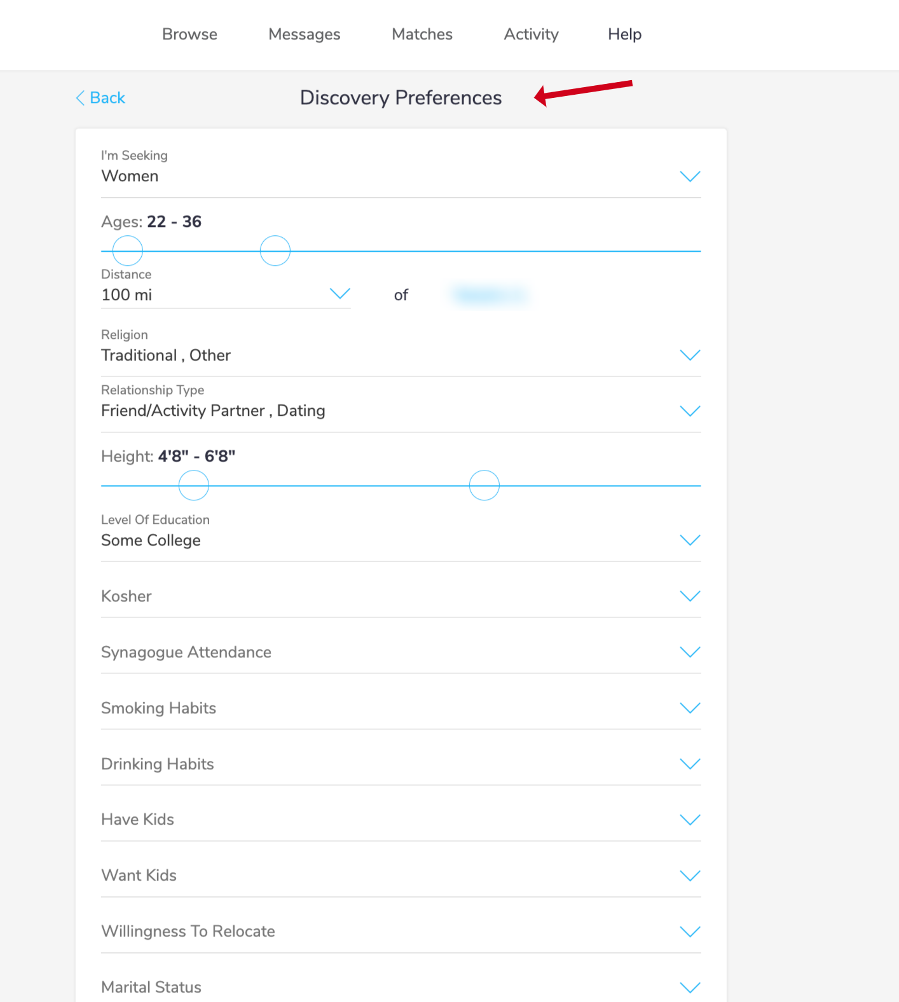Image resolution: width=899 pixels, height=1002 pixels.
Task: Open the Activity tab
Action: pyautogui.click(x=531, y=34)
